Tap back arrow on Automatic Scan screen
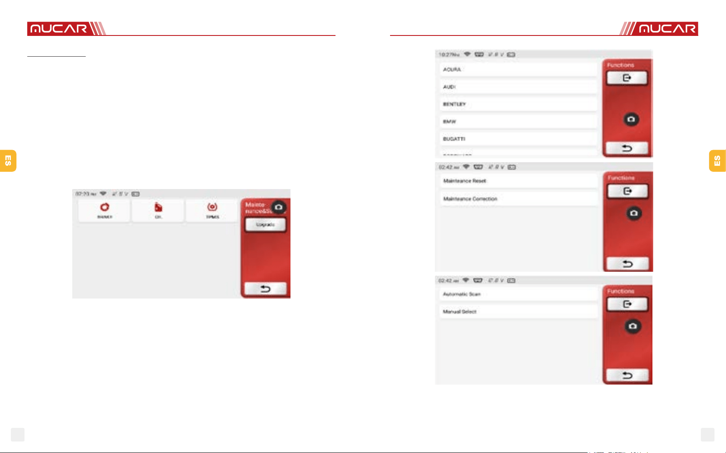726x453 pixels. pos(627,375)
